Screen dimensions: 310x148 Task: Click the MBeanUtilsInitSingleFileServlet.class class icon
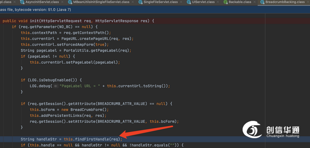pos(69,2)
